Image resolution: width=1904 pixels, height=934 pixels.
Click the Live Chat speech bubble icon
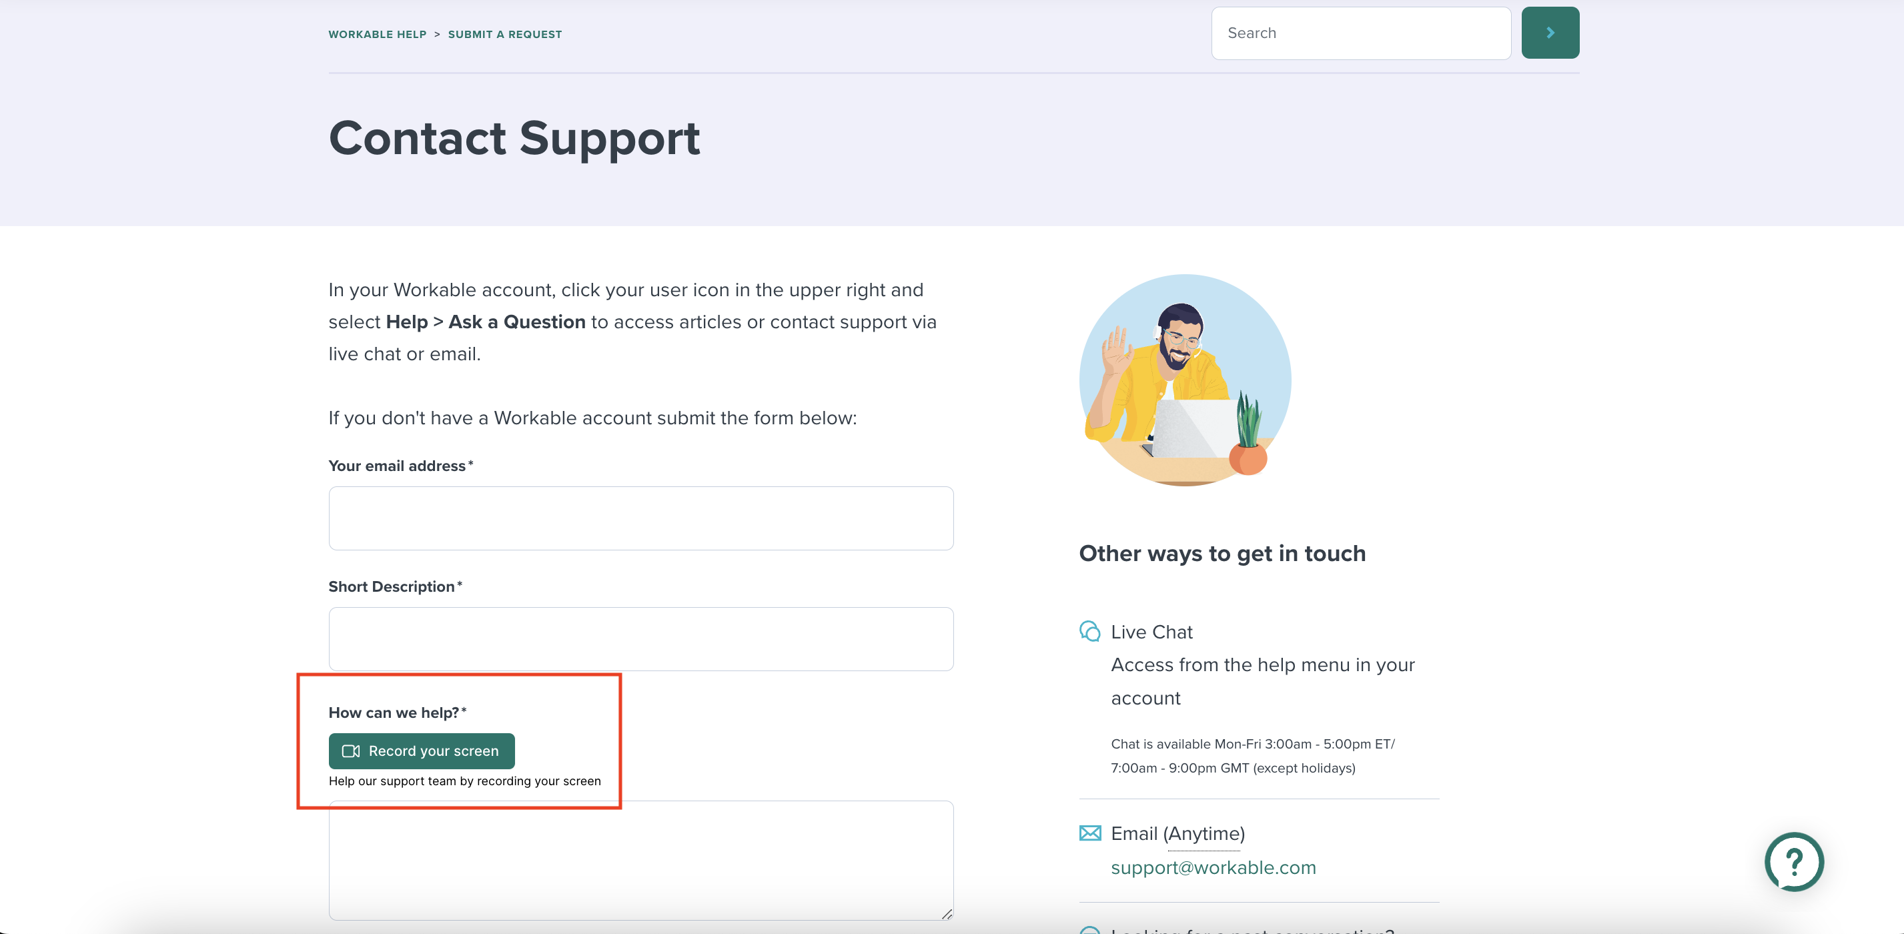click(1089, 631)
